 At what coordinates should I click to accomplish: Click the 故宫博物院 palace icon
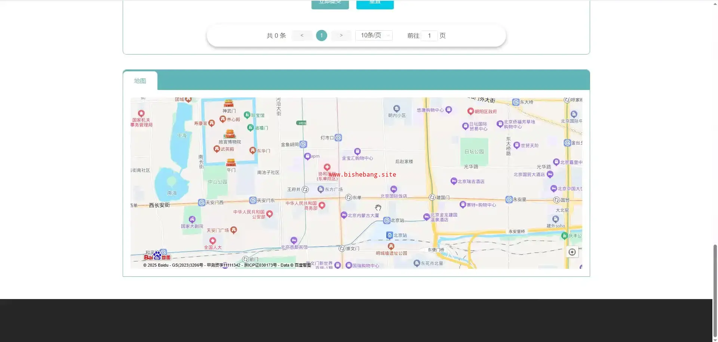point(230,134)
